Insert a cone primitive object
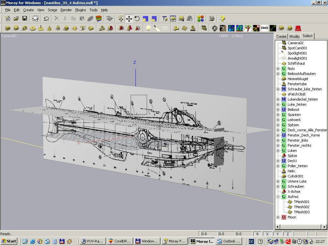 pos(49,28)
